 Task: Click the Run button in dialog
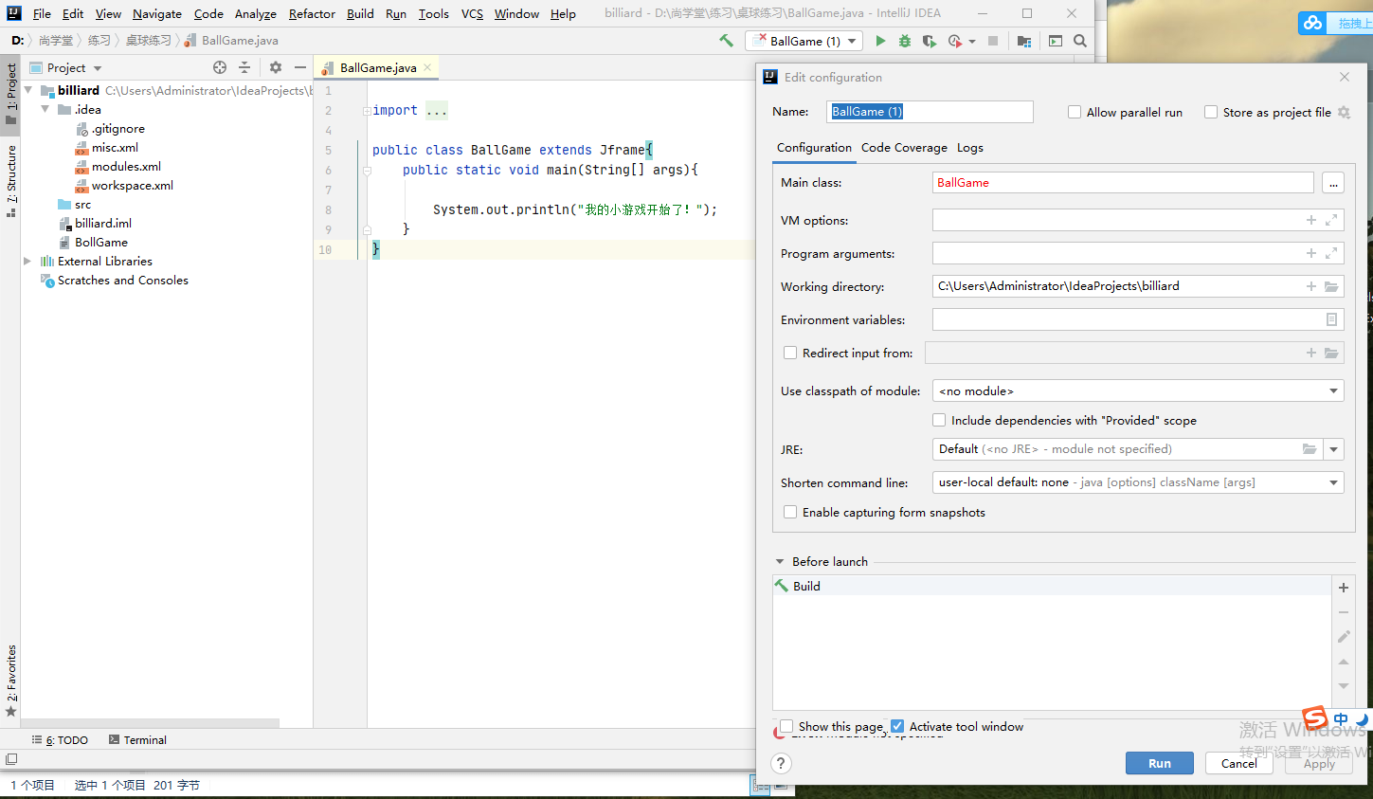point(1159,763)
